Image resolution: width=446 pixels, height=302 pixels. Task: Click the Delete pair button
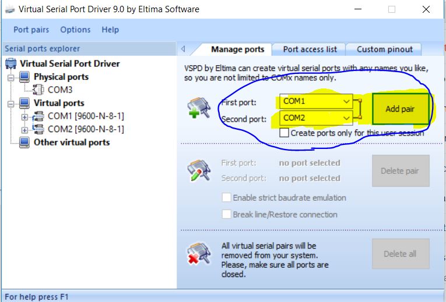point(401,171)
